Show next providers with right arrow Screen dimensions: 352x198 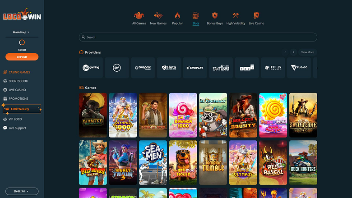pyautogui.click(x=293, y=52)
